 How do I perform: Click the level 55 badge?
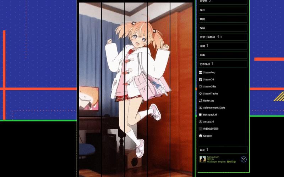(x=244, y=159)
